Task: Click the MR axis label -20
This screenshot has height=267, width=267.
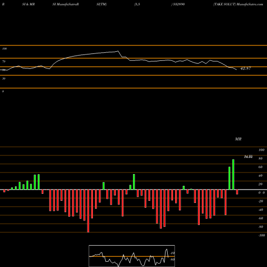Action: 261,201
